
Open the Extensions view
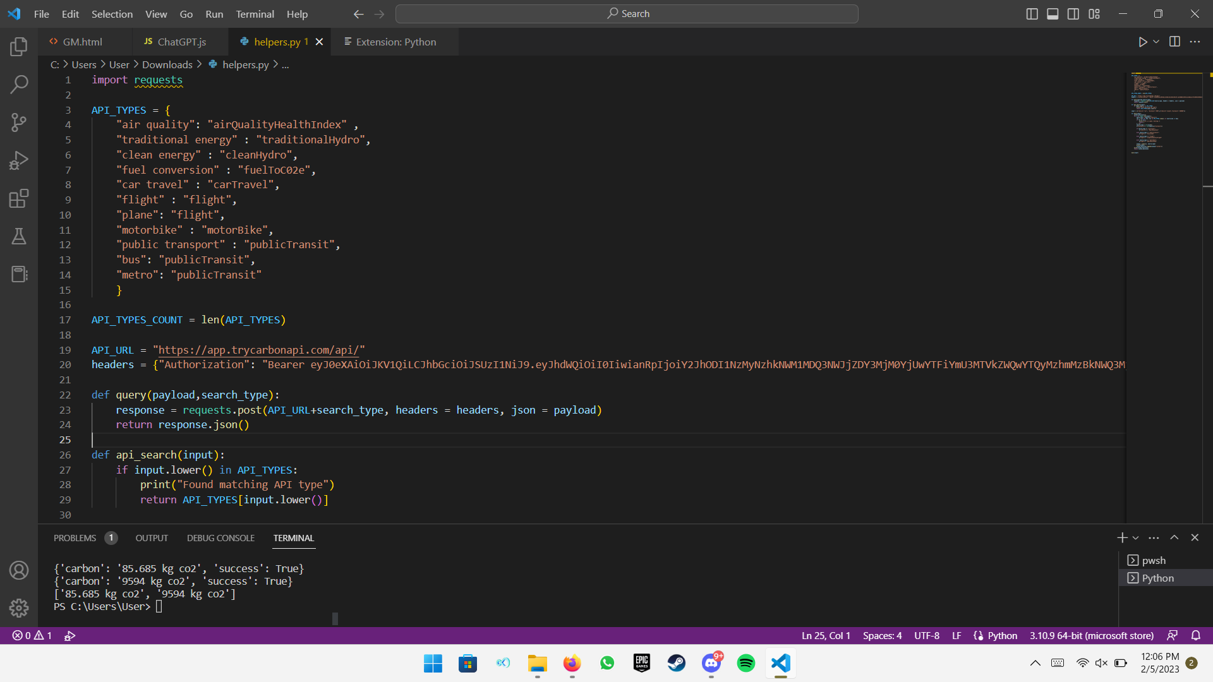(19, 199)
